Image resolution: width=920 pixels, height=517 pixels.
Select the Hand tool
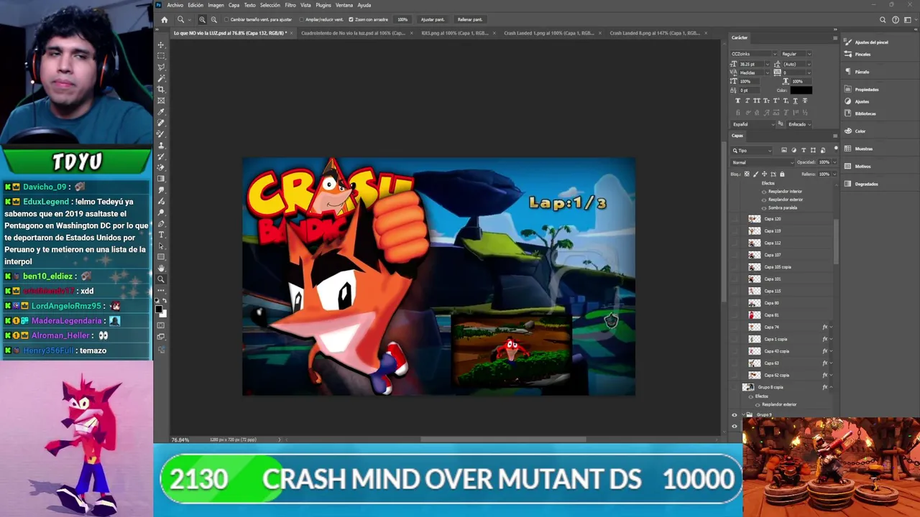point(161,268)
